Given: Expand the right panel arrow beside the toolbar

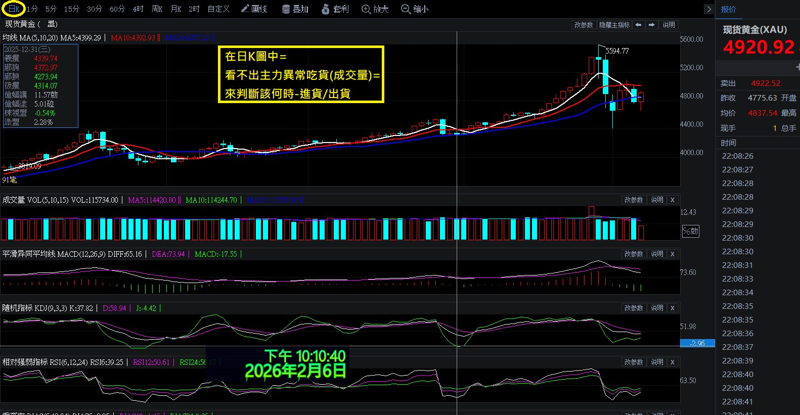Looking at the screenshot, I should pos(708,9).
